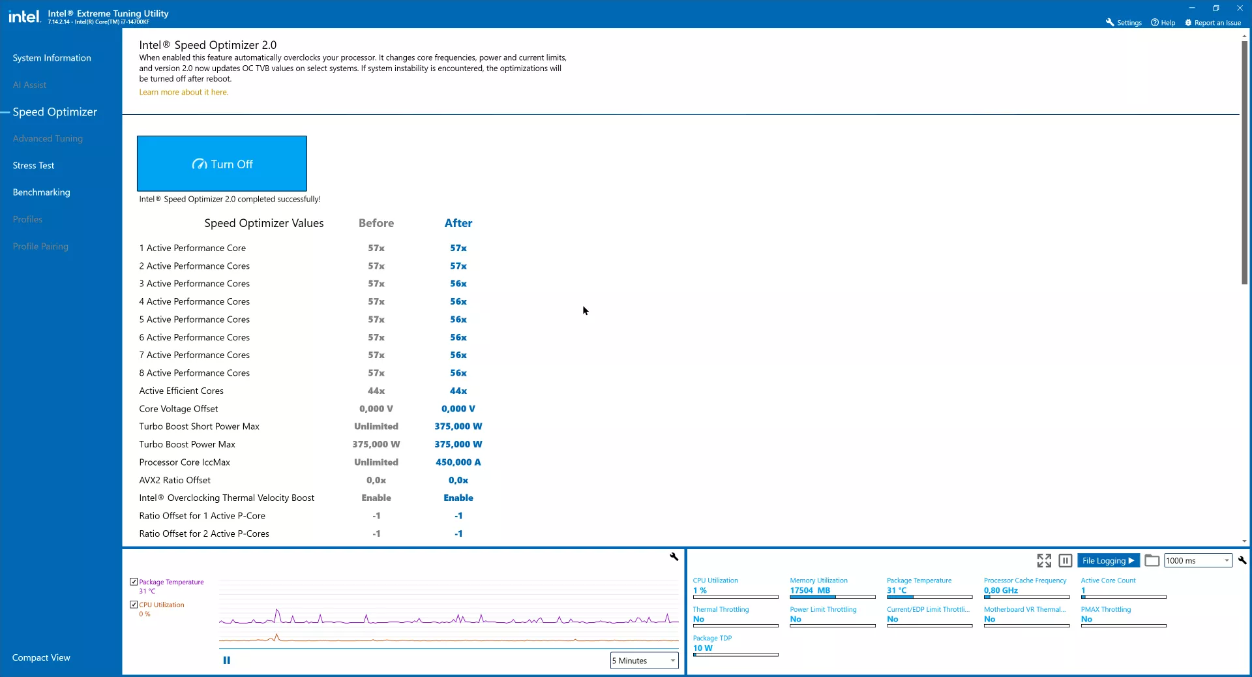Image resolution: width=1252 pixels, height=677 pixels.
Task: Click scrollbar up arrow
Action: click(x=1244, y=35)
